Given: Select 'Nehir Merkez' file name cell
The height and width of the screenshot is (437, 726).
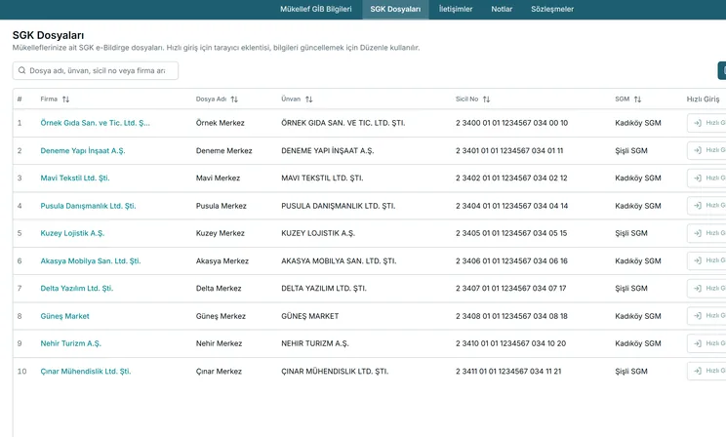Looking at the screenshot, I should click(219, 343).
